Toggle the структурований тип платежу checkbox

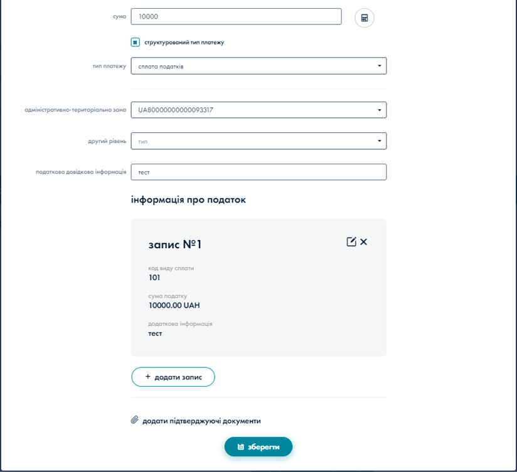tap(134, 41)
